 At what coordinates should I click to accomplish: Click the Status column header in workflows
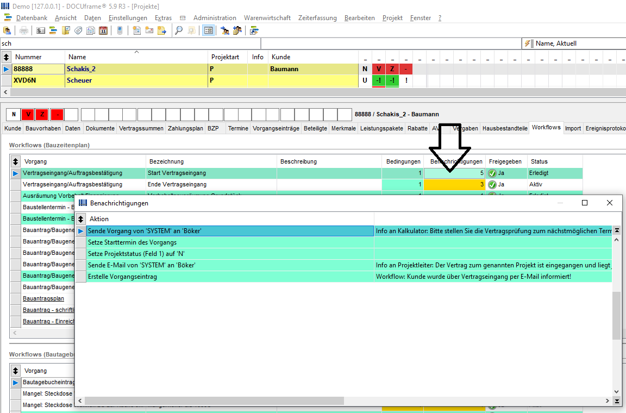[x=554, y=161]
